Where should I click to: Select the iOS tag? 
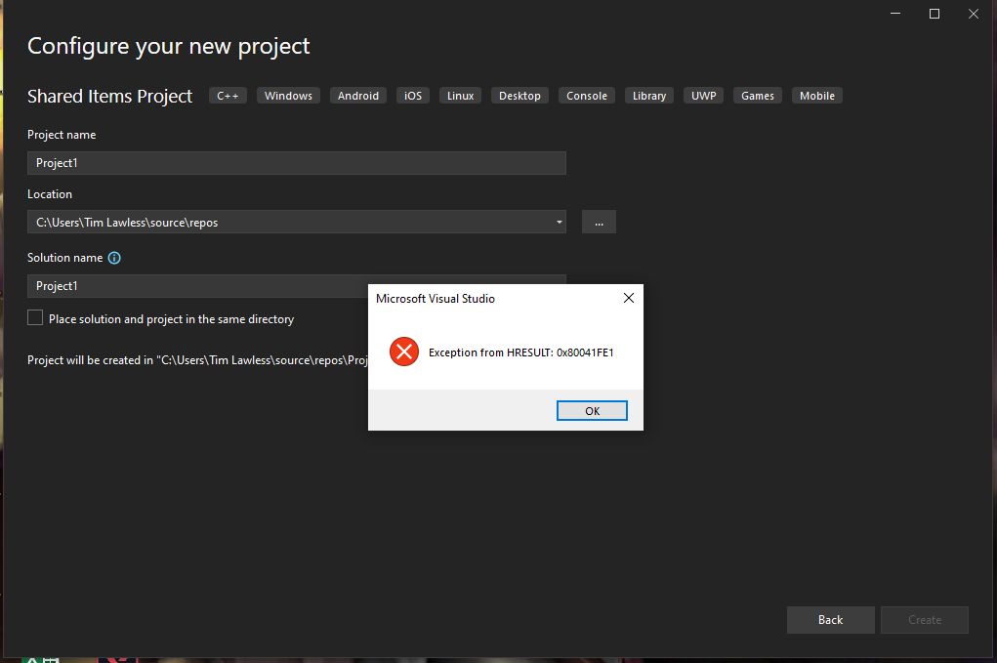coord(413,96)
